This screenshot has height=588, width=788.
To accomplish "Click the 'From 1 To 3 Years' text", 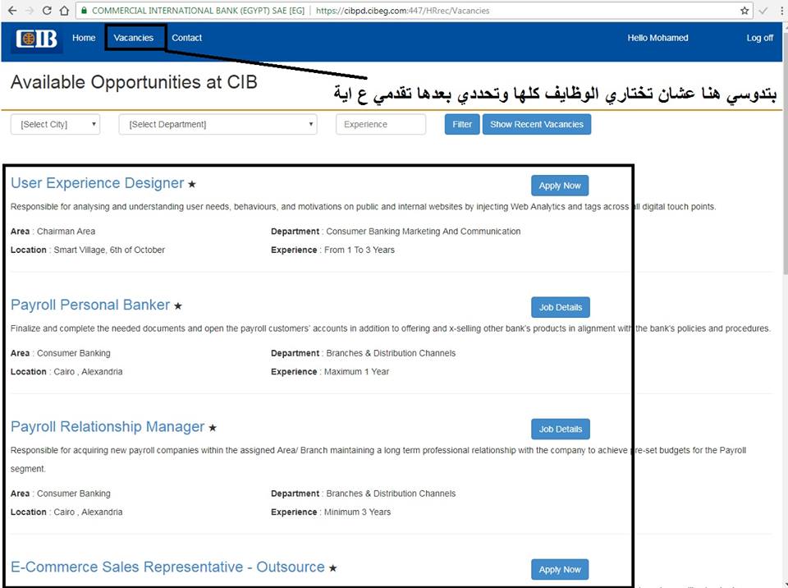I will [x=360, y=250].
